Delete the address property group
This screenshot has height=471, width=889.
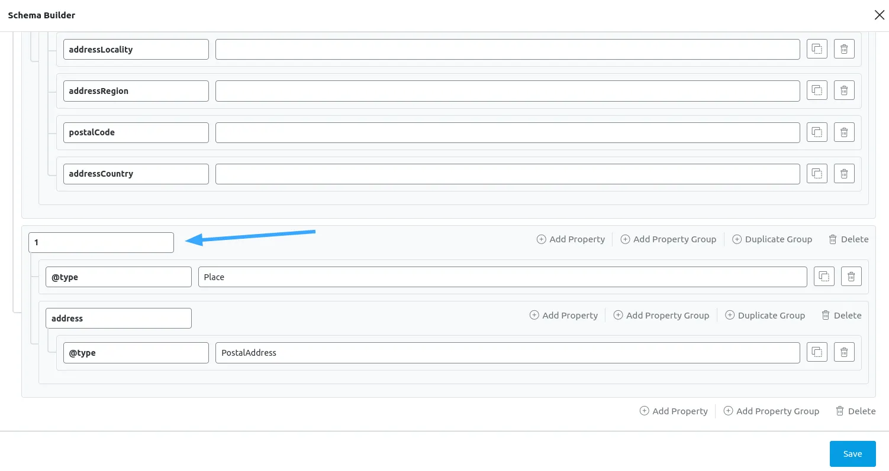click(x=841, y=315)
